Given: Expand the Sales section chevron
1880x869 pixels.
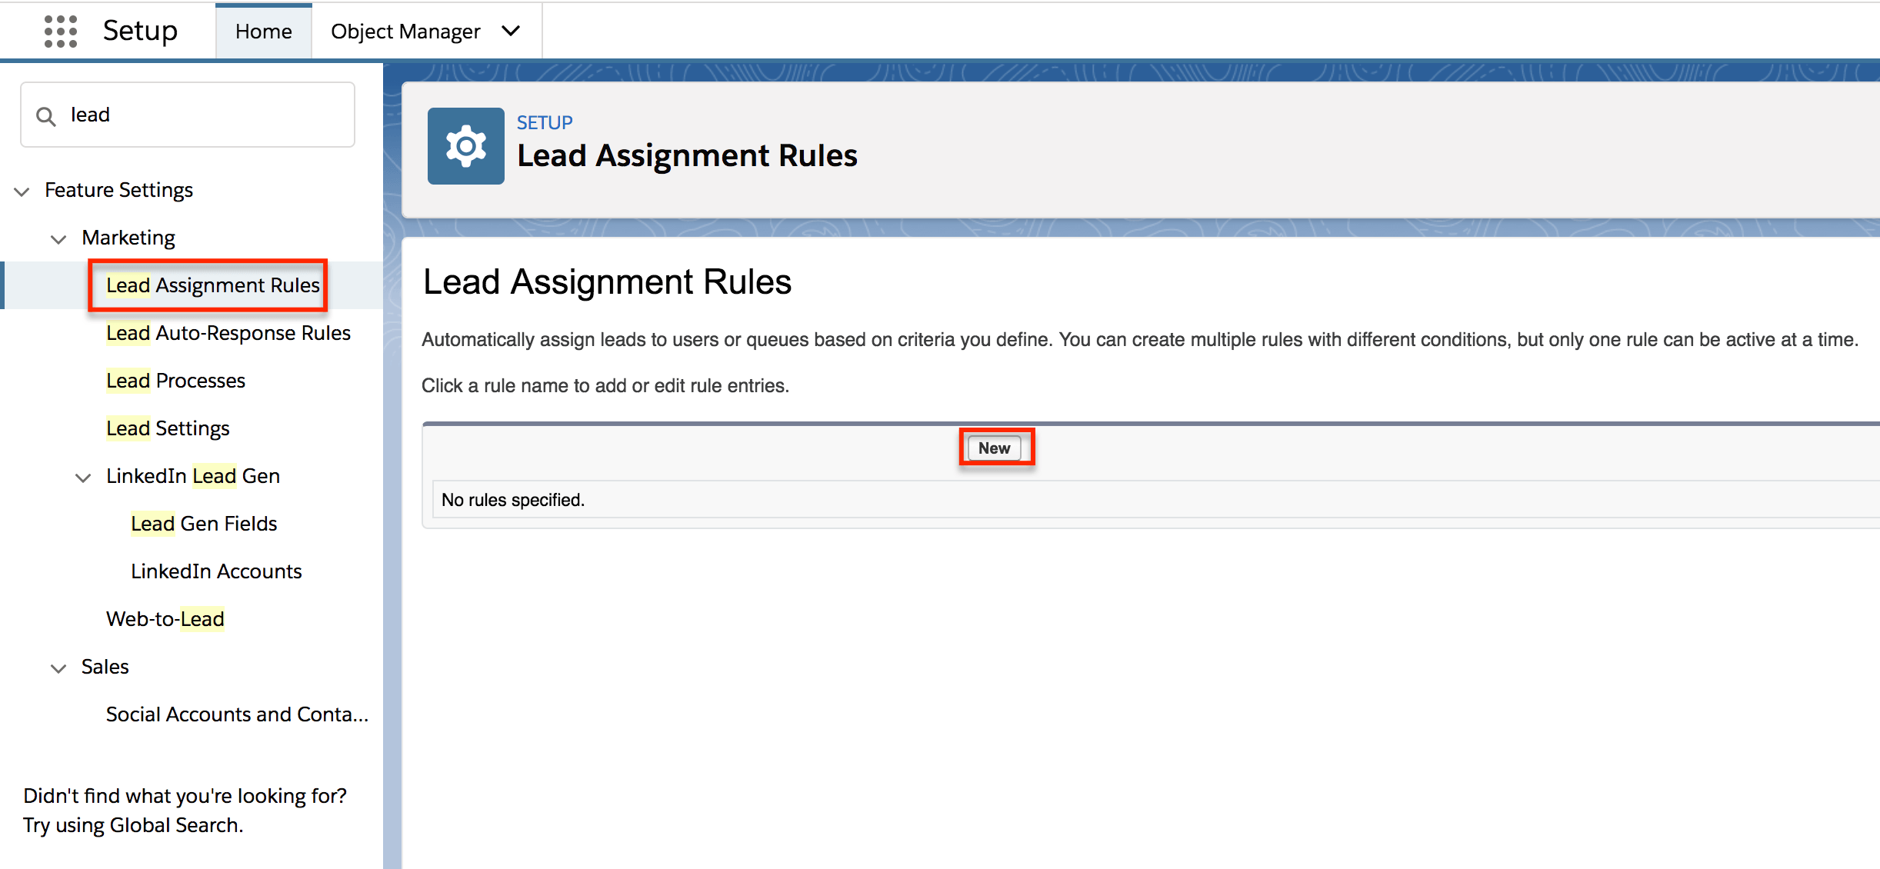Looking at the screenshot, I should click(58, 668).
